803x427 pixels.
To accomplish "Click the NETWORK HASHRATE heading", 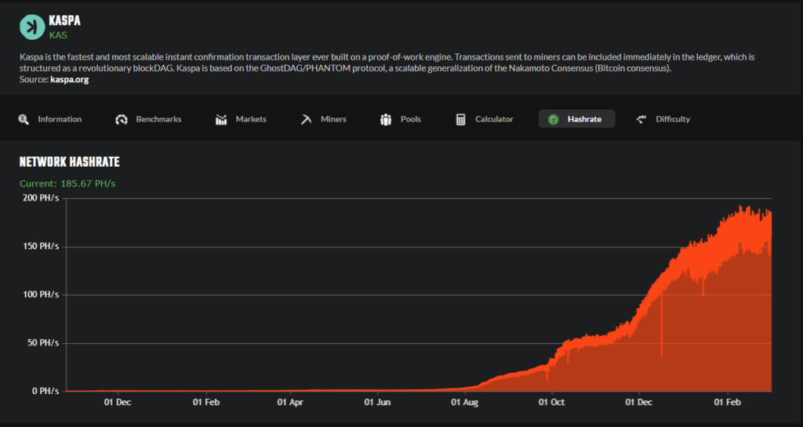I will coord(70,162).
